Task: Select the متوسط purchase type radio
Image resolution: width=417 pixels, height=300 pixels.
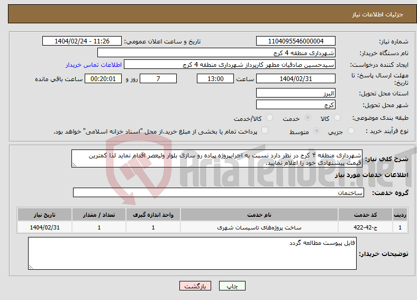Action: (x=317, y=130)
